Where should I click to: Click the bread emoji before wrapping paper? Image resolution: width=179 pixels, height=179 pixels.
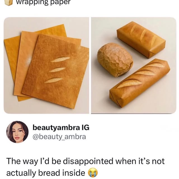pos(9,3)
